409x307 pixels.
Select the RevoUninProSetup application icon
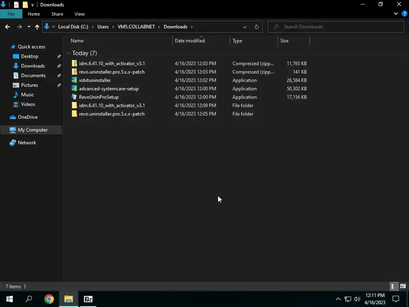tap(74, 97)
